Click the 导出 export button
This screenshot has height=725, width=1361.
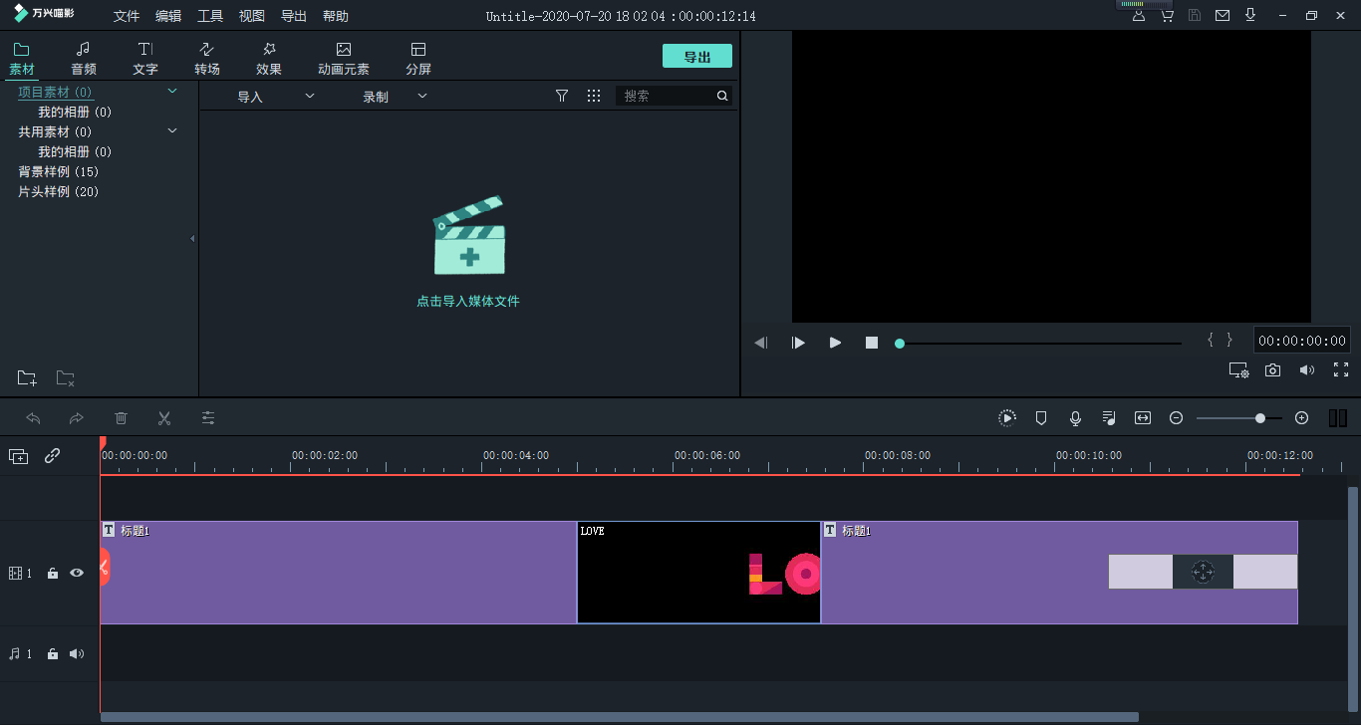coord(696,57)
